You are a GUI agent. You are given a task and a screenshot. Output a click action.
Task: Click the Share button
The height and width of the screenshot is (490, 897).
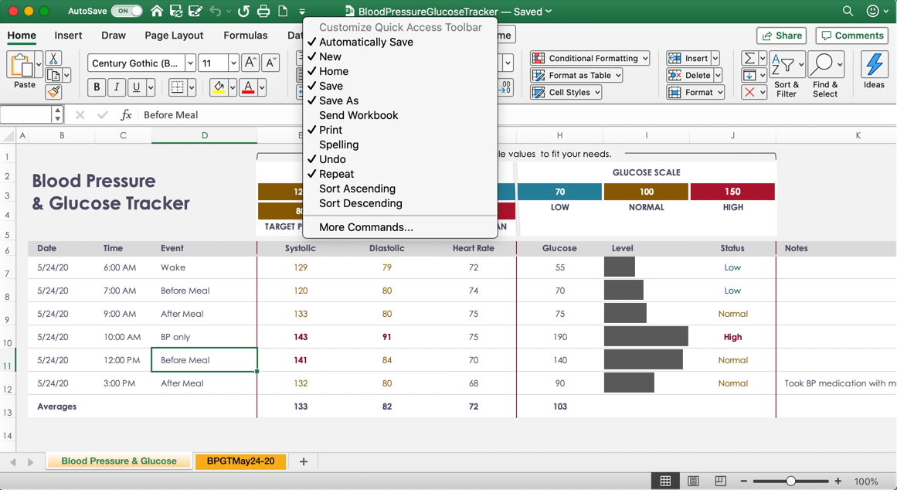pyautogui.click(x=781, y=36)
